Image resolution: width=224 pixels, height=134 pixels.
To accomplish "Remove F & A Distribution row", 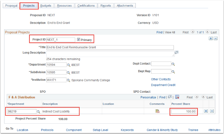I will [212, 111].
